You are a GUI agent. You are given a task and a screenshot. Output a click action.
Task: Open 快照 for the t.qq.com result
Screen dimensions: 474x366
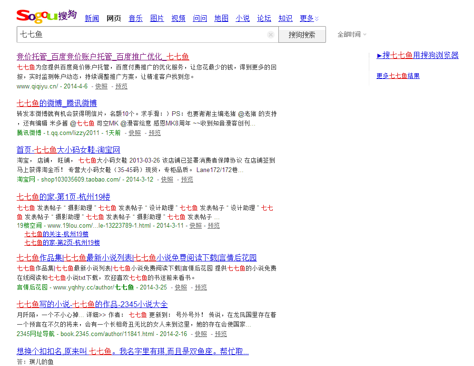coord(135,133)
